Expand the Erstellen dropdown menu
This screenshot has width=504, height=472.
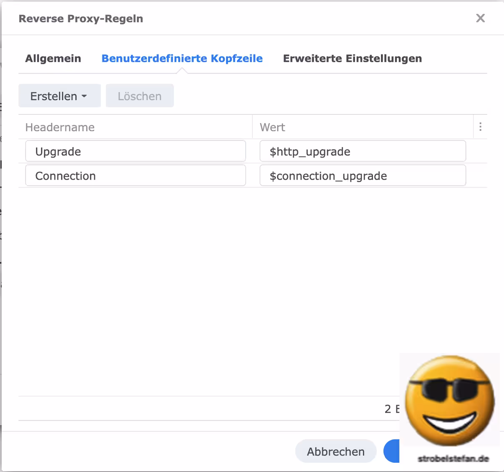pos(59,96)
